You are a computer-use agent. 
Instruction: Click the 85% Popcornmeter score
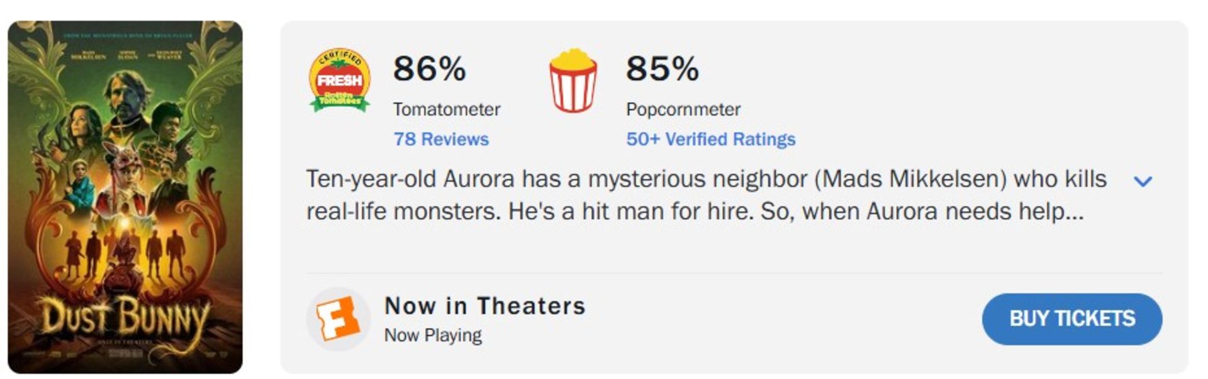[x=663, y=68]
